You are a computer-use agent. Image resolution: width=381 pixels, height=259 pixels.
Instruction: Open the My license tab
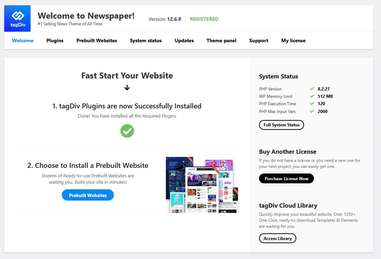click(293, 40)
